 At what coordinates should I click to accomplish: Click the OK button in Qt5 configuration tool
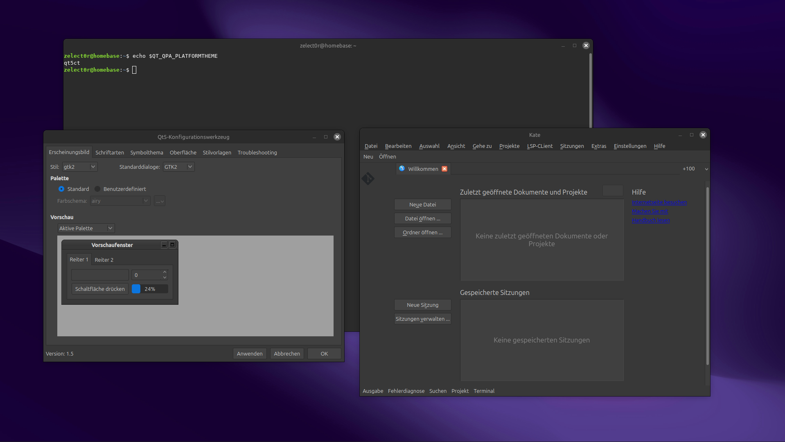click(324, 354)
